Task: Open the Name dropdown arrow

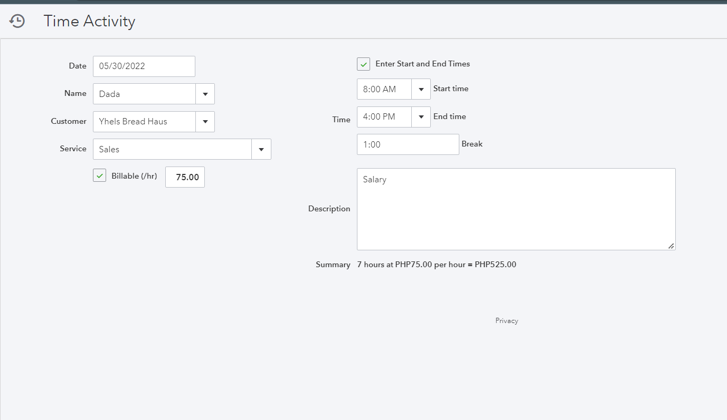Action: tap(205, 94)
